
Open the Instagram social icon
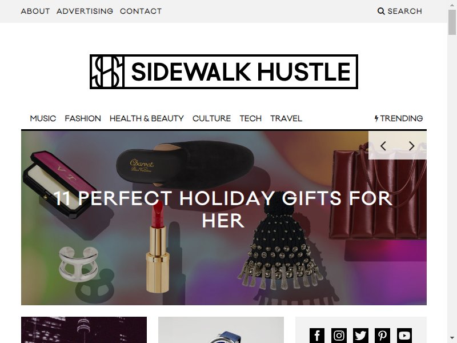pyautogui.click(x=339, y=336)
